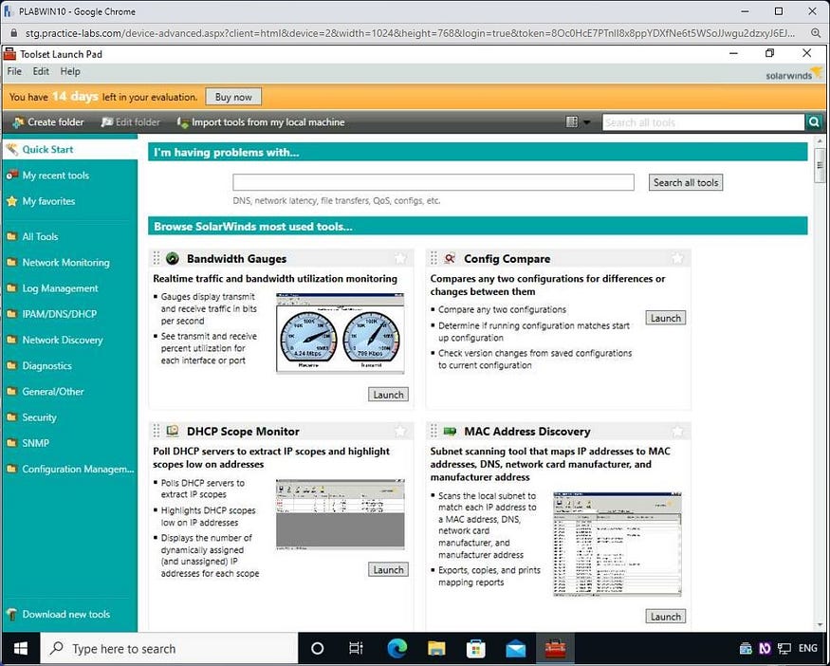Click the DHCP Scope Monitor preview thumbnail
The width and height of the screenshot is (830, 666).
pos(340,514)
